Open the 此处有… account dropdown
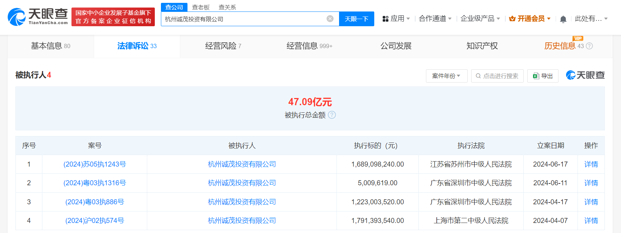 (591, 19)
